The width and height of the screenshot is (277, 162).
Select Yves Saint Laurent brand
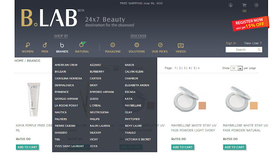(x=69, y=146)
